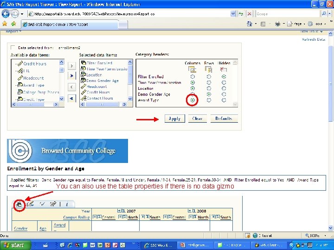The width and height of the screenshot is (334, 250).
Task: Open the address bar history dropdown
Action: 233,14
